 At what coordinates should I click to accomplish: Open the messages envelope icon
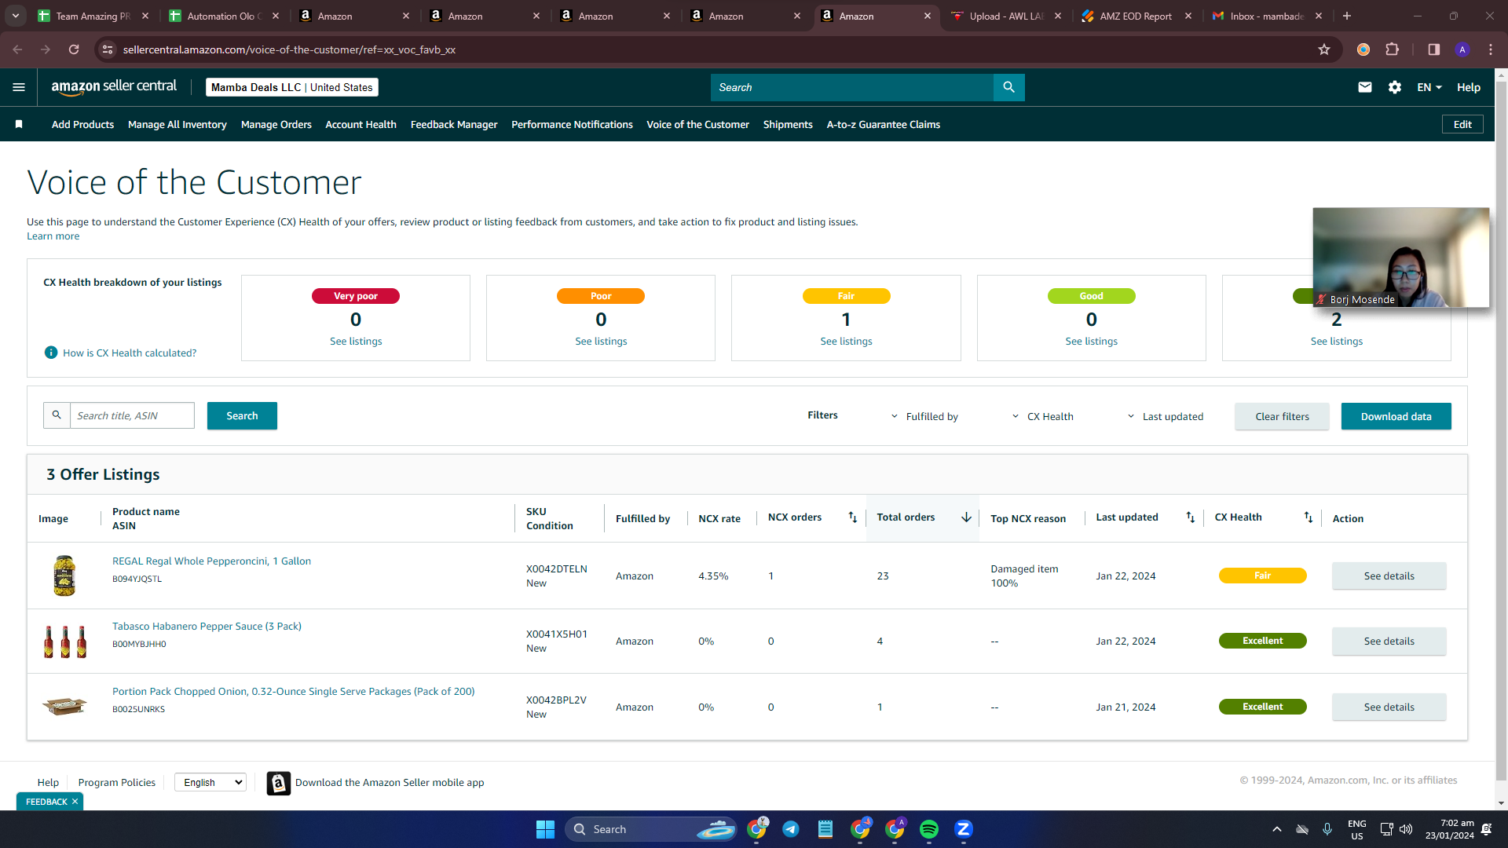point(1365,87)
